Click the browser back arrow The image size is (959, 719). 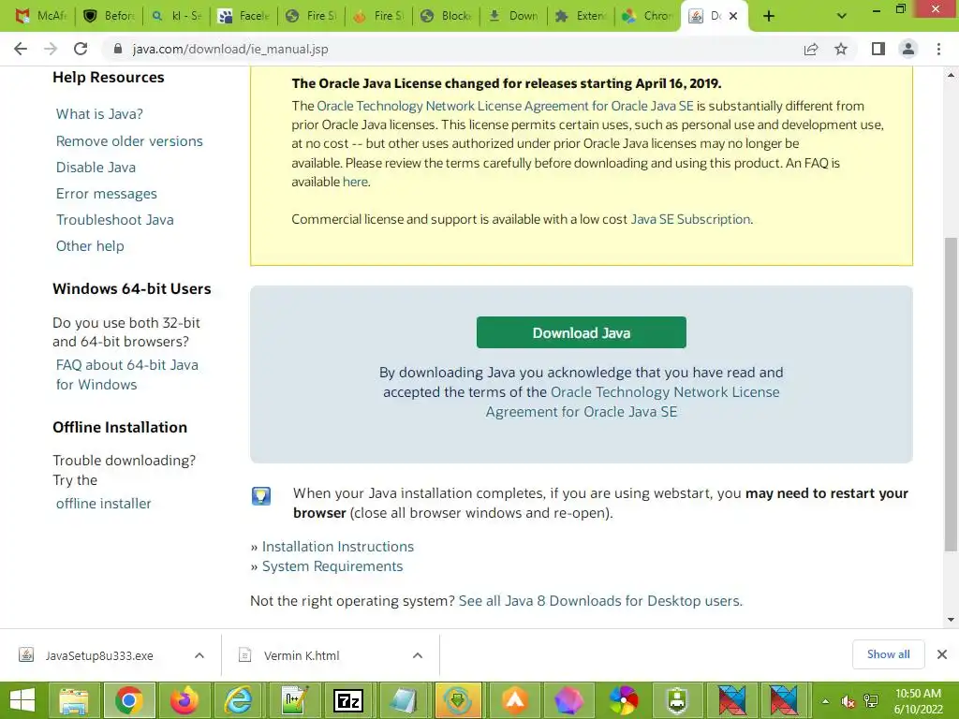pyautogui.click(x=21, y=49)
